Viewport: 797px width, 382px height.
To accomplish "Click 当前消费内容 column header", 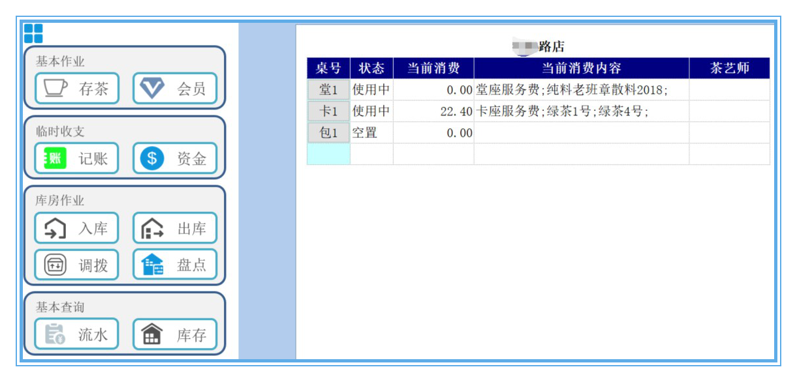I will (x=582, y=68).
